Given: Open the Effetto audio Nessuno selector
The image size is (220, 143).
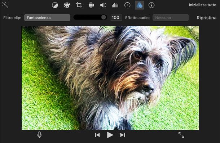Looking at the screenshot, I should coord(171,18).
